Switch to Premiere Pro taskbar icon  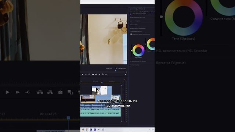click(91, 129)
